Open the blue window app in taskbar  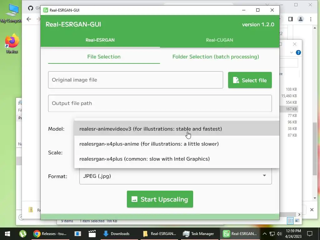click(x=78, y=234)
